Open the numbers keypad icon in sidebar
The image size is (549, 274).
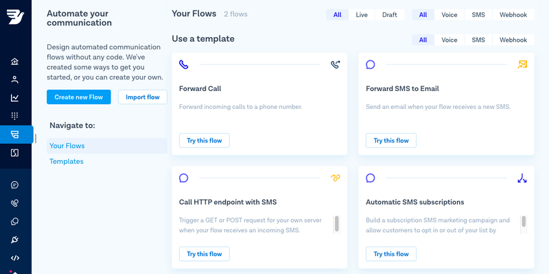pyautogui.click(x=14, y=116)
